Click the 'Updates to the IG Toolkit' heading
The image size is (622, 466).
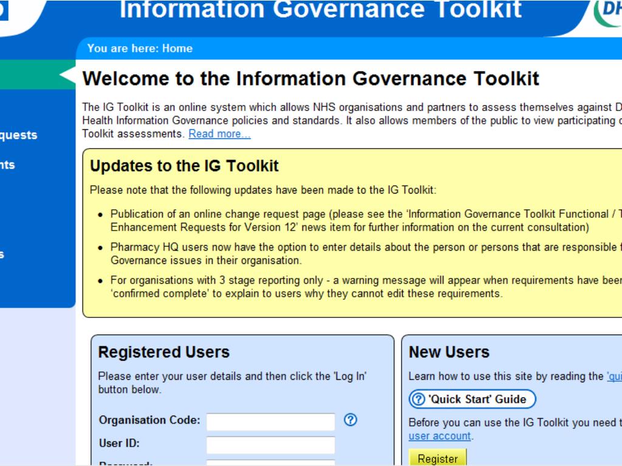coord(185,166)
